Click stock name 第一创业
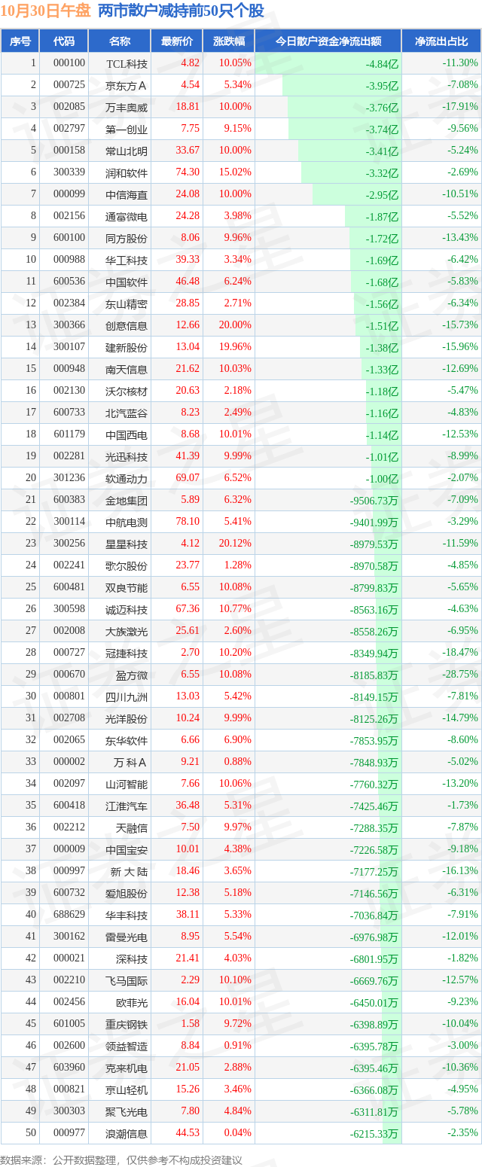Viewport: 482px width, 1167px height. 127,129
